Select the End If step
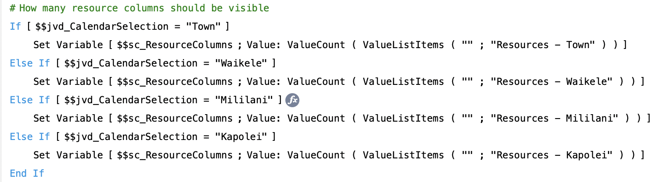662x182 pixels. pos(27,174)
